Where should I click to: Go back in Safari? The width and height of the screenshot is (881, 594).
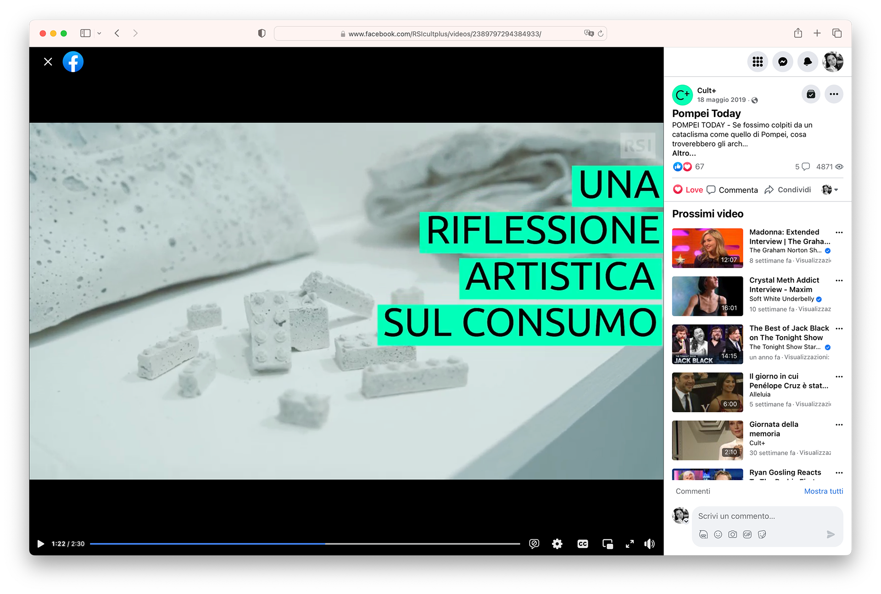click(117, 33)
